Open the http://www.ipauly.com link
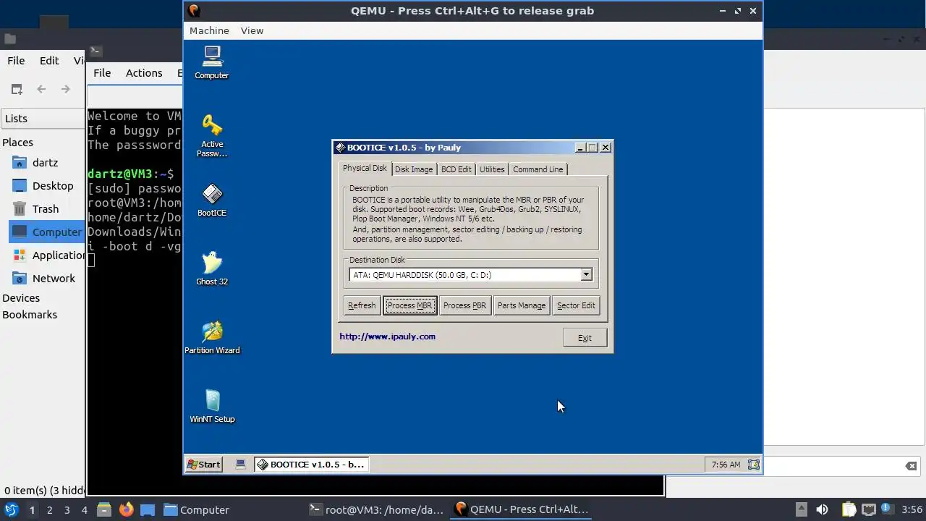Screen dimensions: 926x521 387,336
